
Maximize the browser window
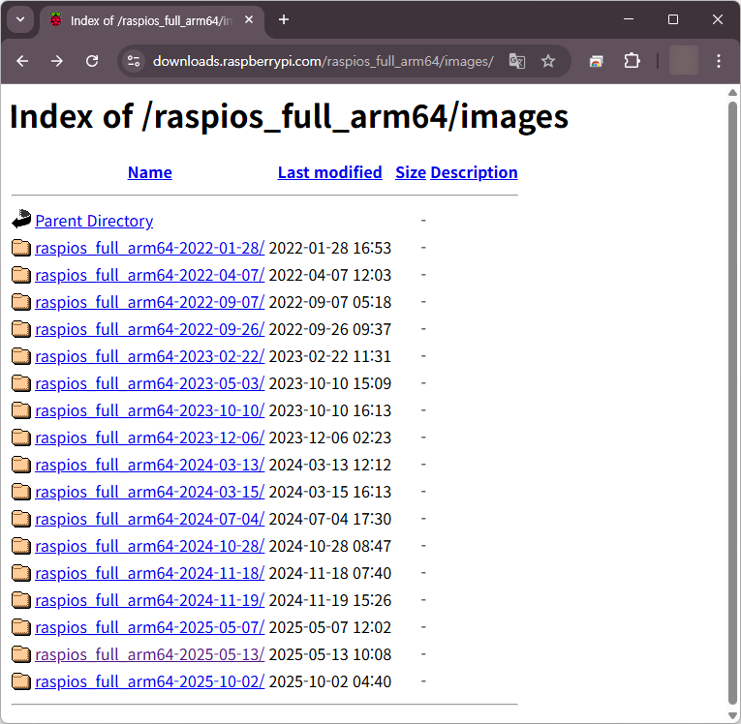tap(673, 19)
